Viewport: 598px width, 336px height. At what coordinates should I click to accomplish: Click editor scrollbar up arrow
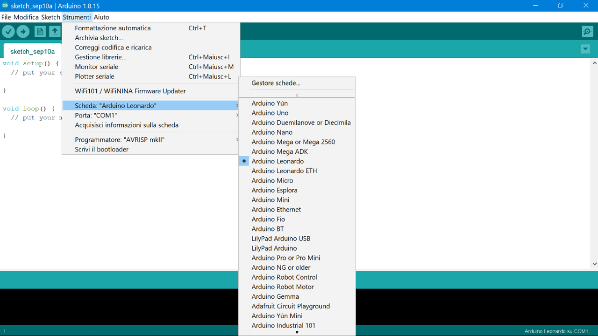click(x=594, y=63)
